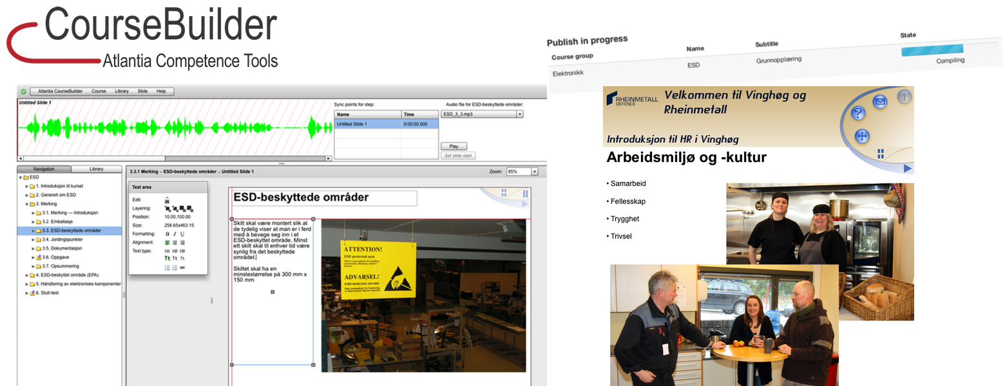
Task: Open the Zoom 85% dropdown
Action: tap(522, 172)
